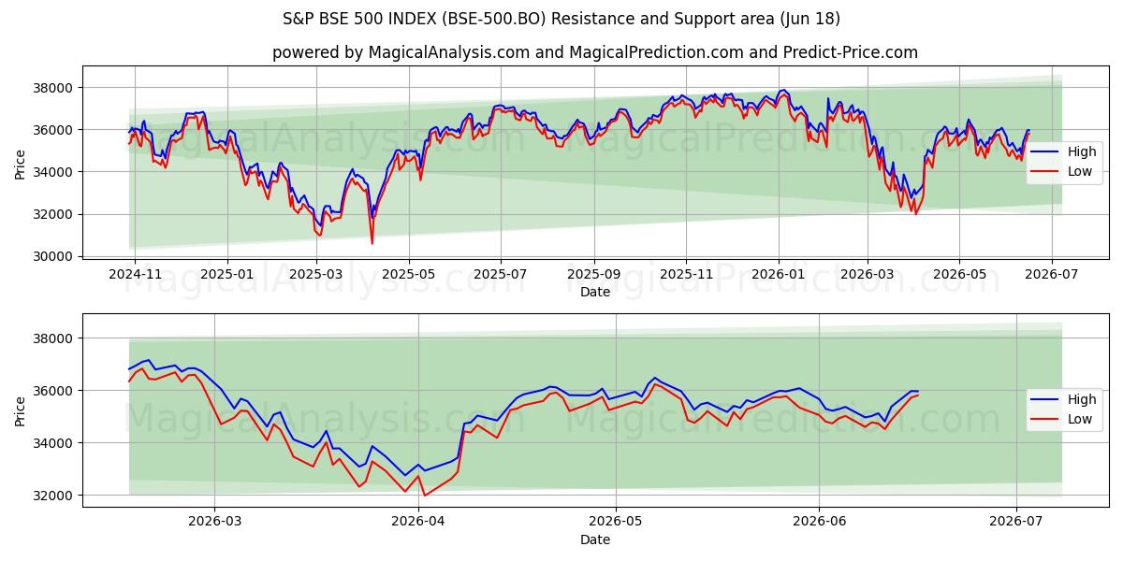
Task: Select the 2024-11 tick on the top chart
Action: [135, 275]
